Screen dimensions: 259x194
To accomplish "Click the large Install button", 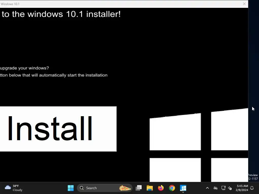I will (x=58, y=129).
